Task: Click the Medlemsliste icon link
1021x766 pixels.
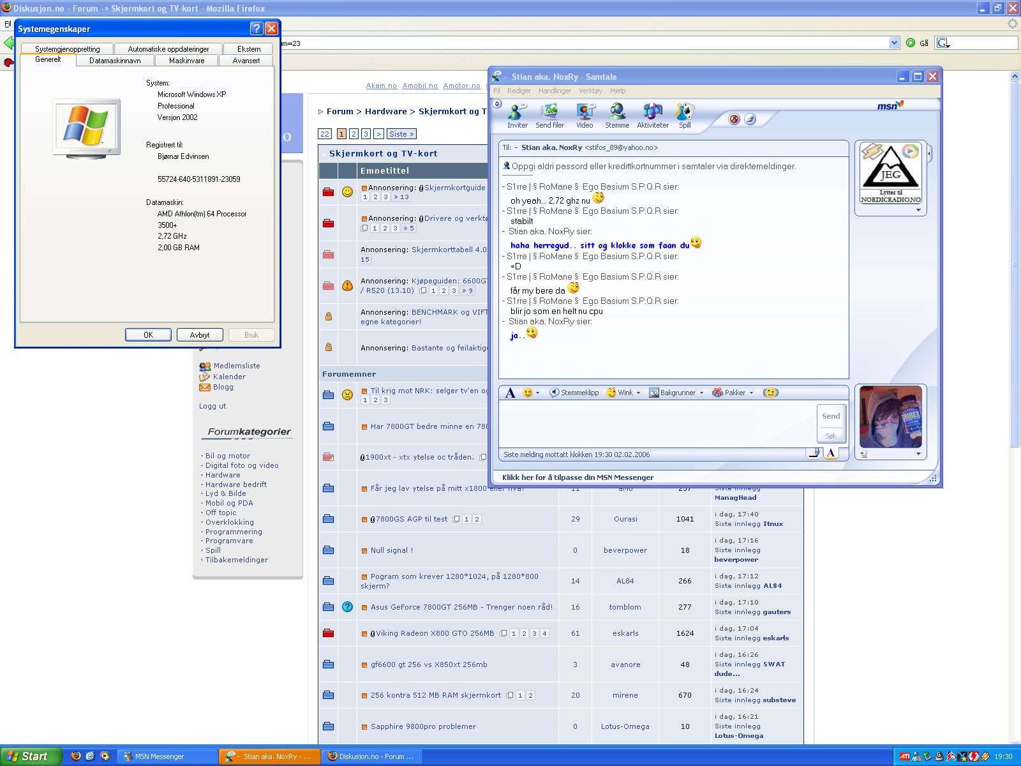Action: pyautogui.click(x=205, y=366)
